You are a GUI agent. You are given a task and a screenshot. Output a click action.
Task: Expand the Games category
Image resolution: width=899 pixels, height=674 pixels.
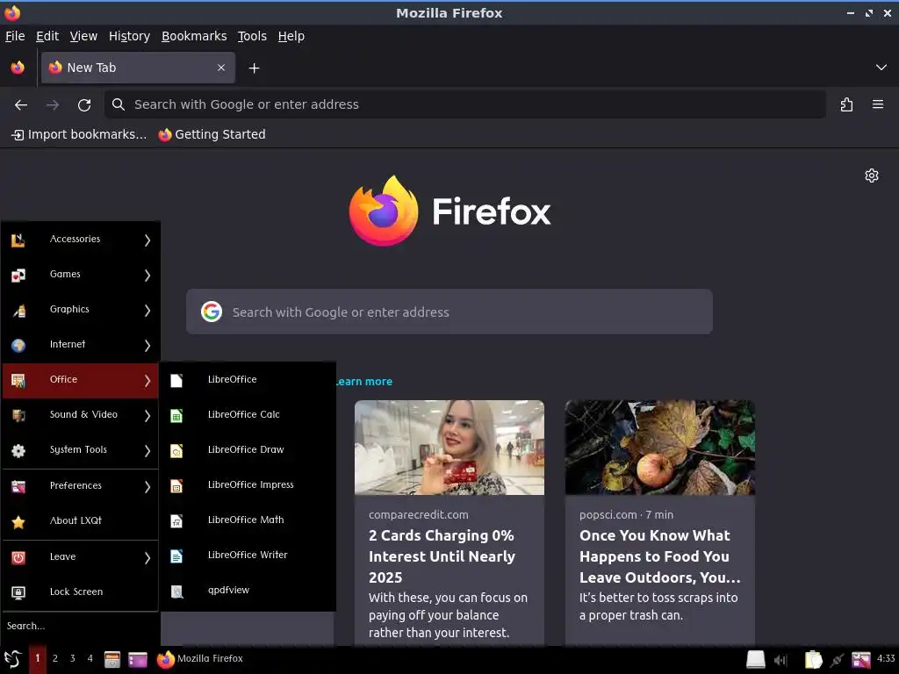[80, 275]
